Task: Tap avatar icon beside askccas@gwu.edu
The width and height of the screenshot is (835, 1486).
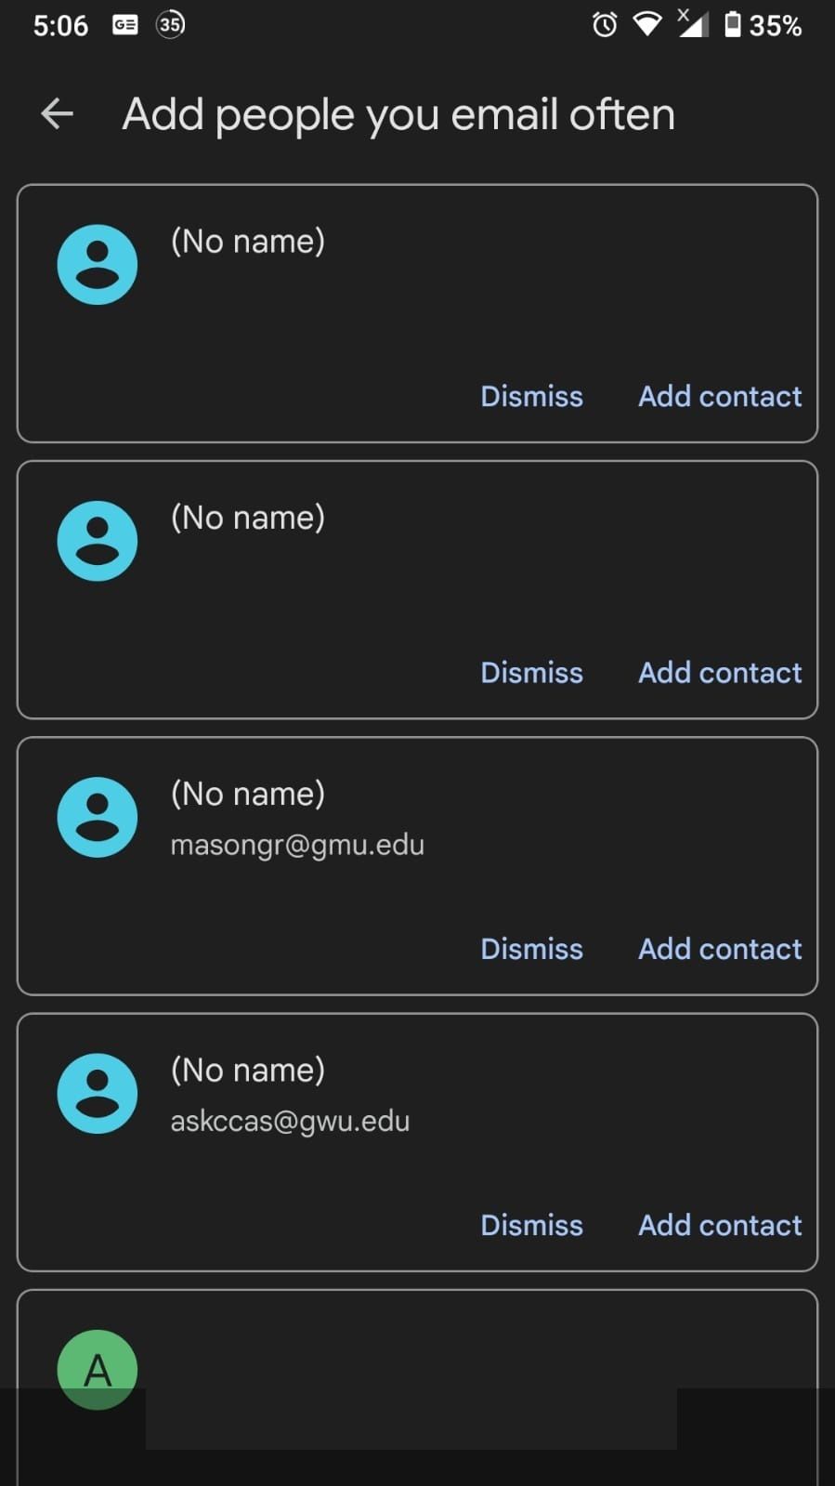Action: [98, 1093]
